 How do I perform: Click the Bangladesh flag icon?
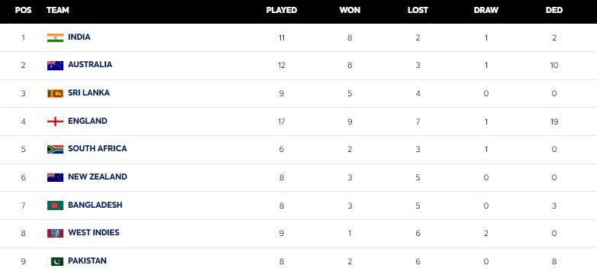55,205
